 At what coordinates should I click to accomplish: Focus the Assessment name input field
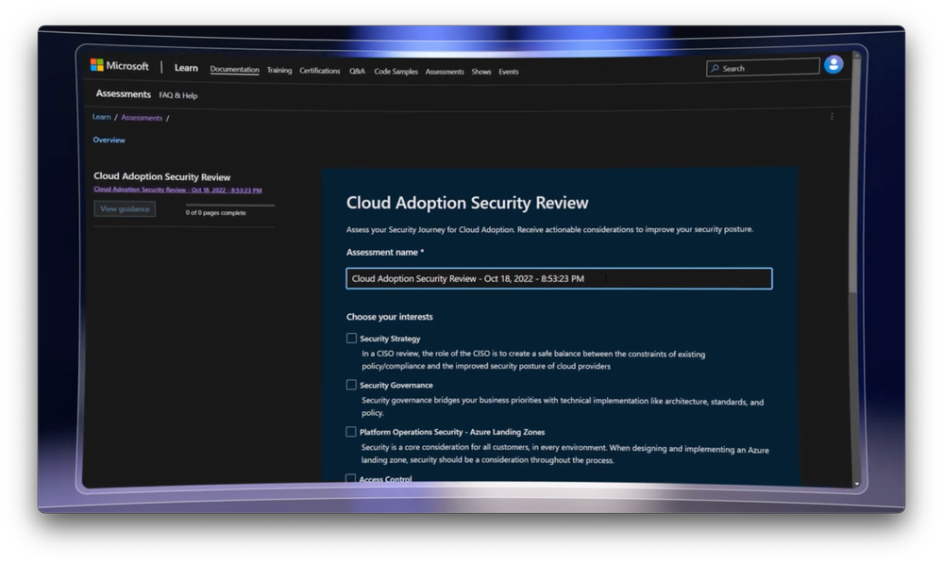[560, 278]
